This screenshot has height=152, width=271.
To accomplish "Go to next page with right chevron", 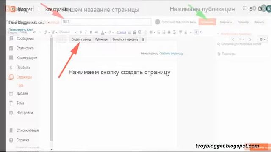I will [250, 39].
